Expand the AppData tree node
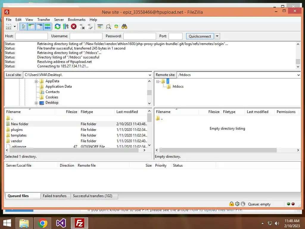 pyautogui.click(x=36, y=81)
